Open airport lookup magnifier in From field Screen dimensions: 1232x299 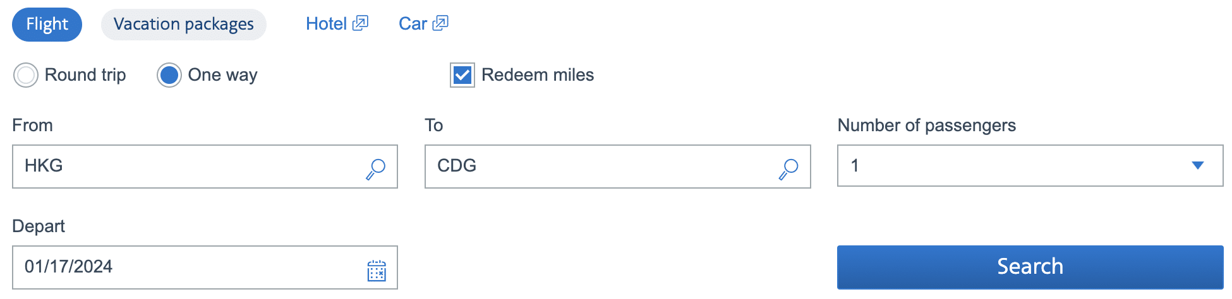click(376, 168)
